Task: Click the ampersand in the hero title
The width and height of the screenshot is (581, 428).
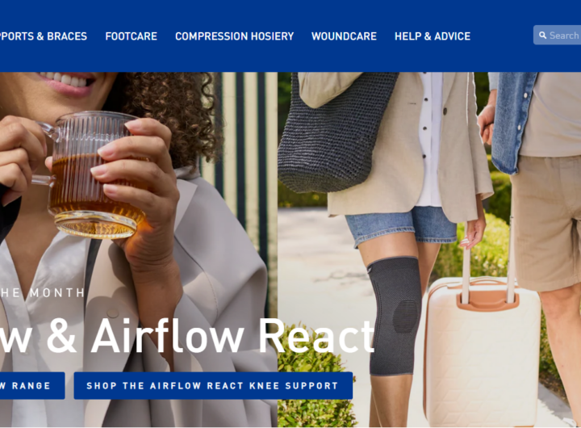Action: (x=61, y=337)
